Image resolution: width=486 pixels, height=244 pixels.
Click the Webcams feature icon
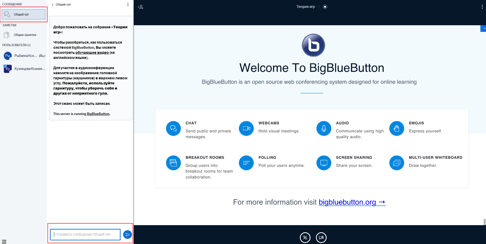point(246,129)
